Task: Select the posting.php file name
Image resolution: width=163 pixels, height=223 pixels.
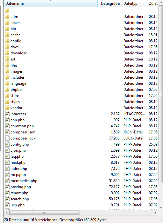Action: click(21, 187)
